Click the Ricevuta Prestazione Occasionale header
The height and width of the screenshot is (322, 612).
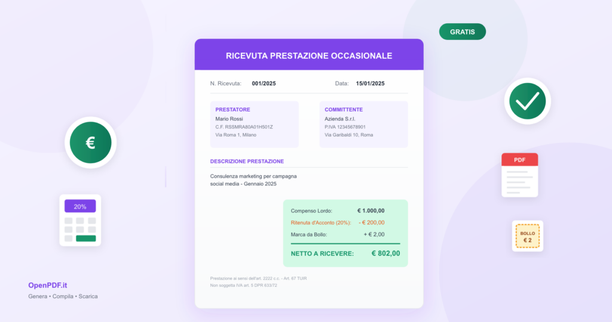(309, 55)
